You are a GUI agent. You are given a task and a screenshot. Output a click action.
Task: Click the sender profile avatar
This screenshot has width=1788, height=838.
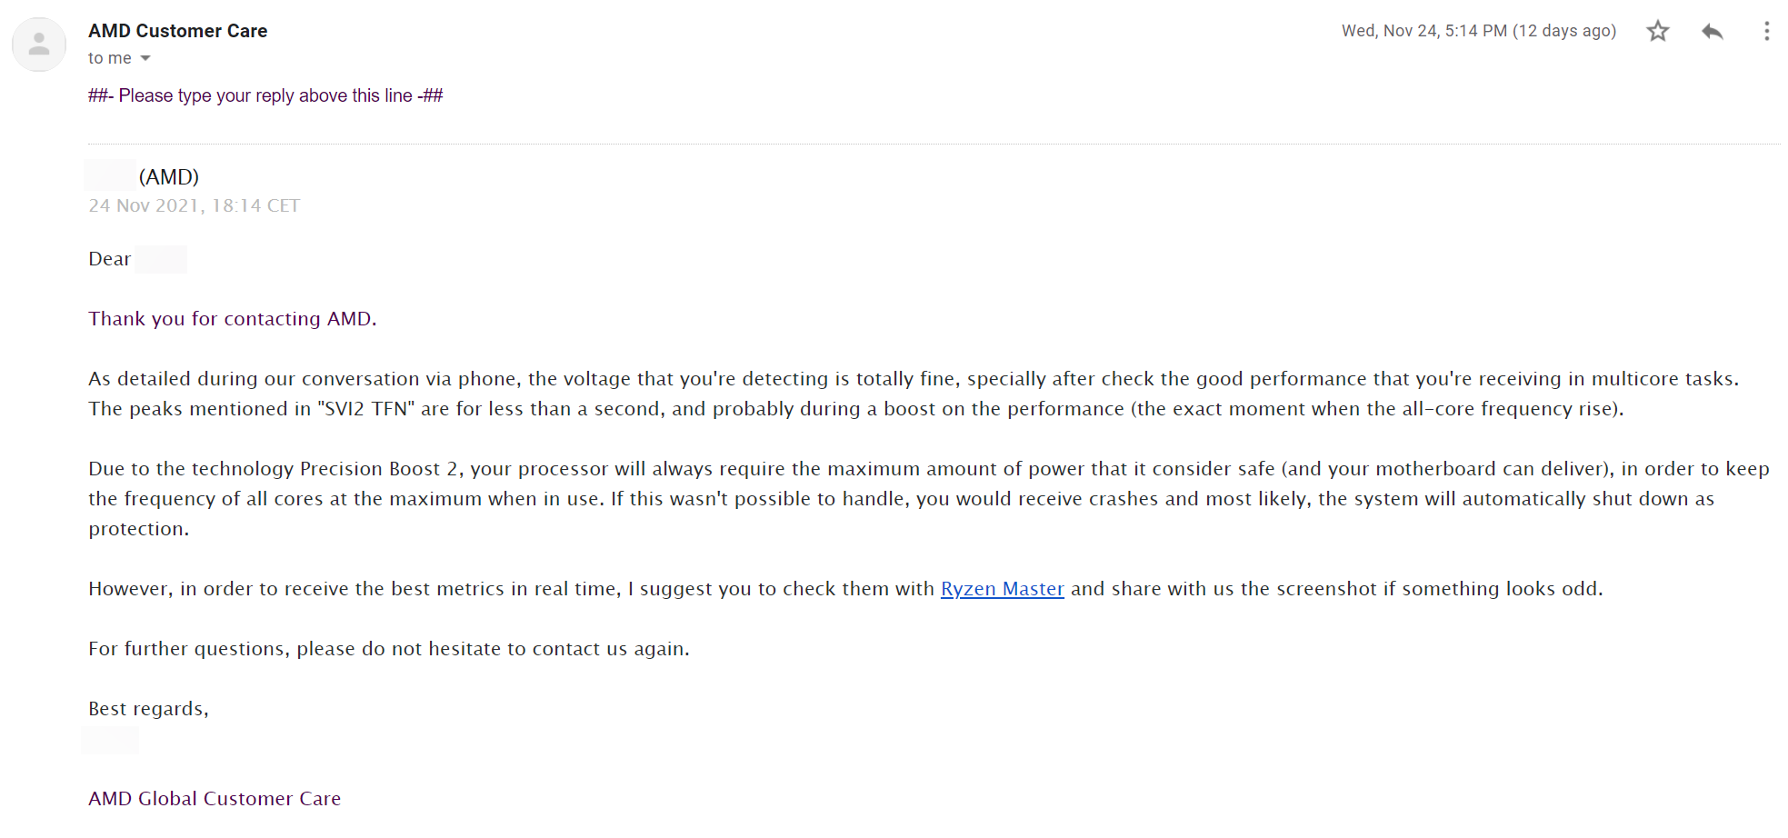(39, 44)
